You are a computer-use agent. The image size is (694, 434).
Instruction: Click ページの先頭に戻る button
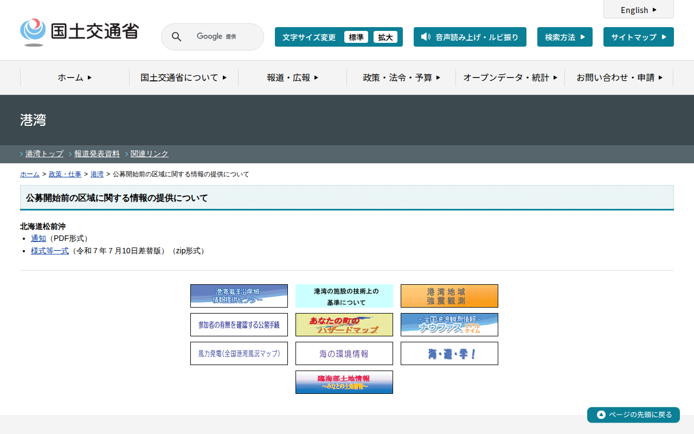point(633,414)
